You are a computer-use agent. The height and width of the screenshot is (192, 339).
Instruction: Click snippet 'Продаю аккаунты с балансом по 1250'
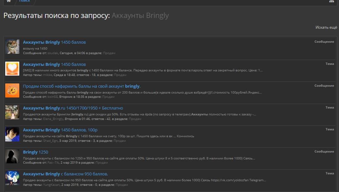click(x=139, y=158)
